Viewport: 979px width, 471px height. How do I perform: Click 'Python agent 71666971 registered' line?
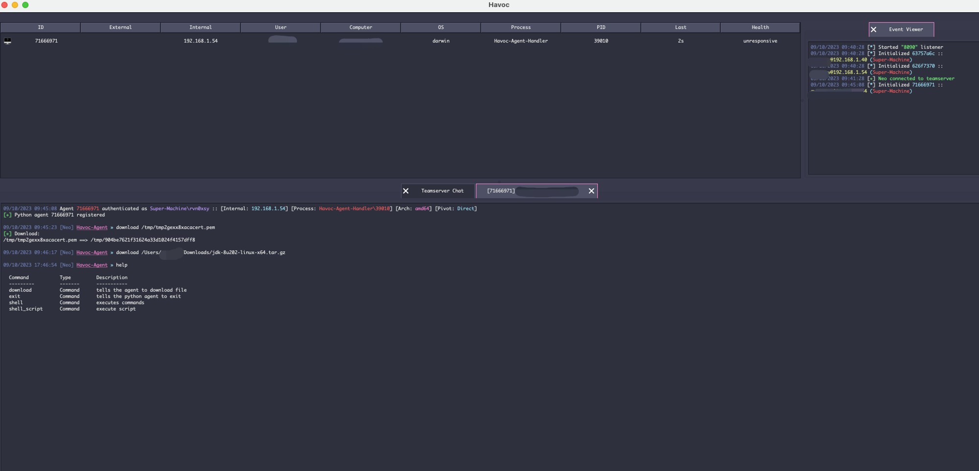point(54,215)
